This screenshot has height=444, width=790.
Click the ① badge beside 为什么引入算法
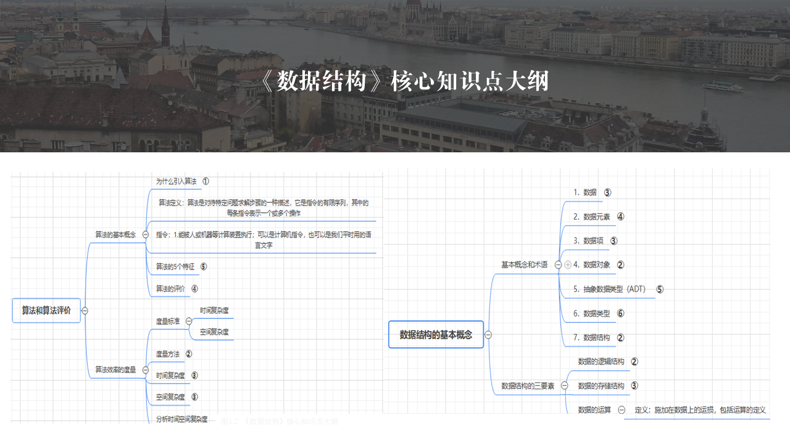point(206,181)
